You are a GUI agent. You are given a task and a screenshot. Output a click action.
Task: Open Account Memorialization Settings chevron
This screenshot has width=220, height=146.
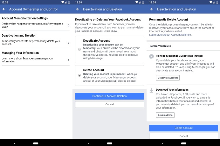[x=69, y=25]
